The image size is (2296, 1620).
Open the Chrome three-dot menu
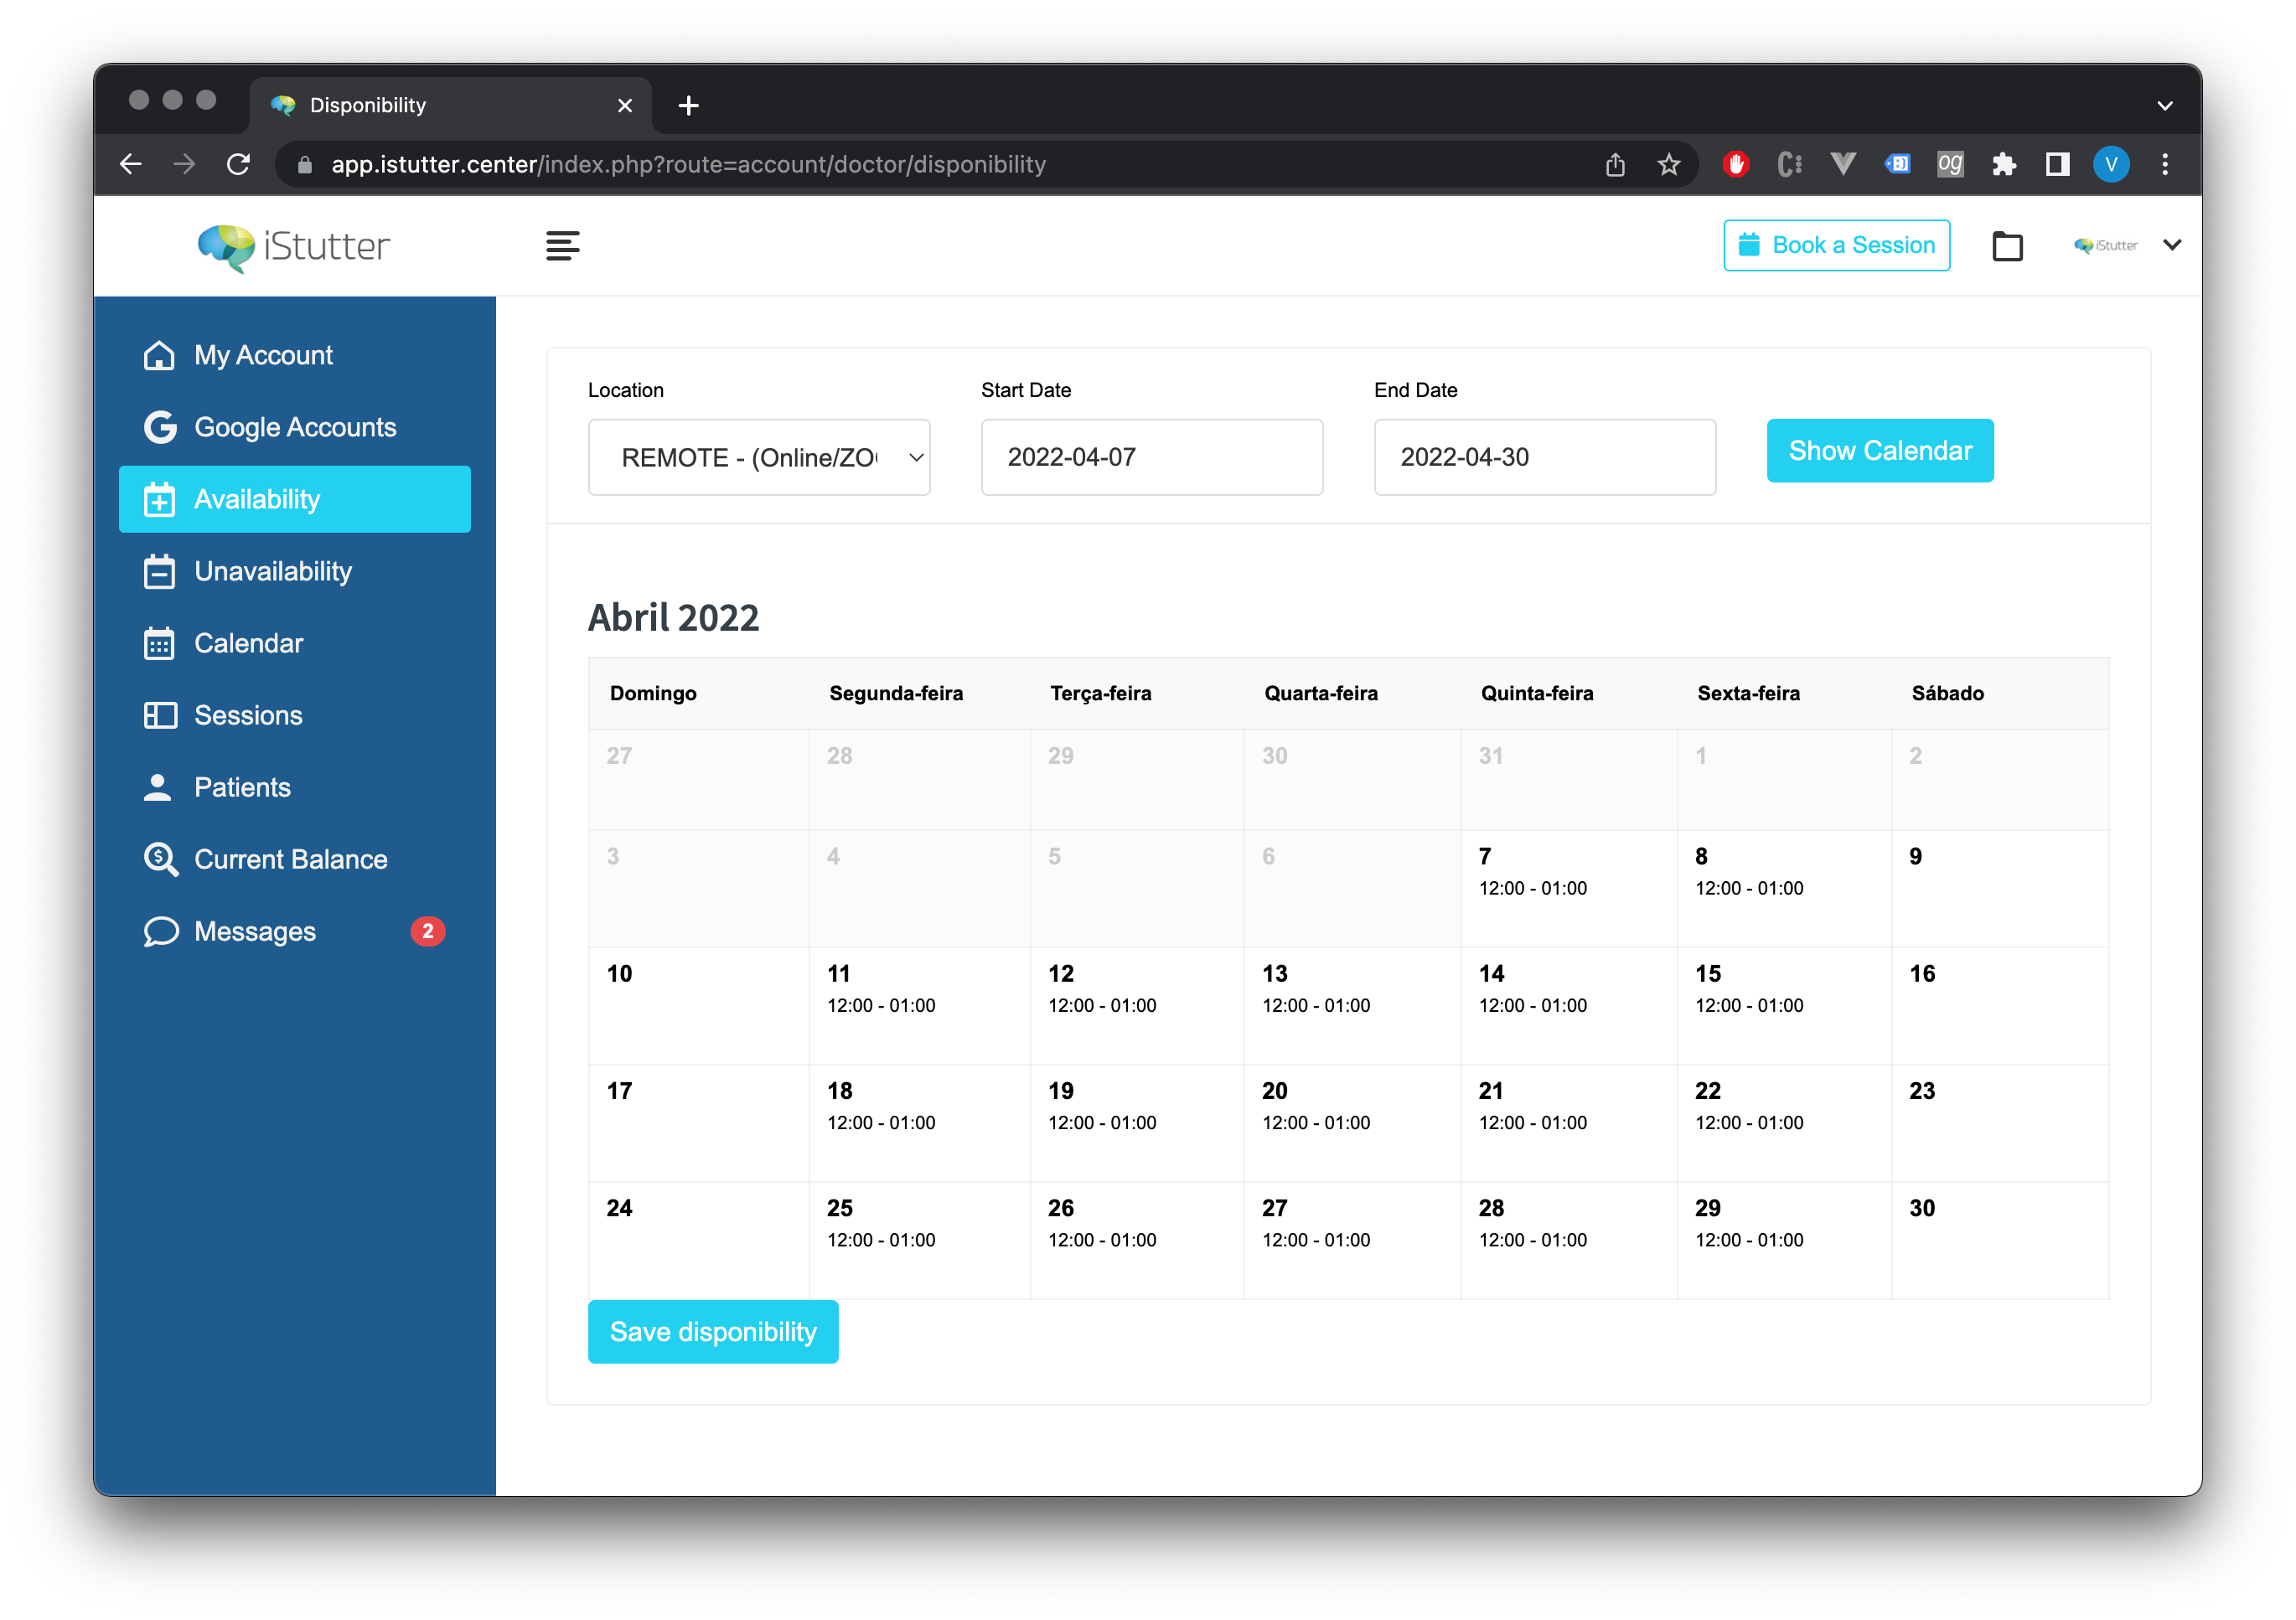tap(2165, 164)
